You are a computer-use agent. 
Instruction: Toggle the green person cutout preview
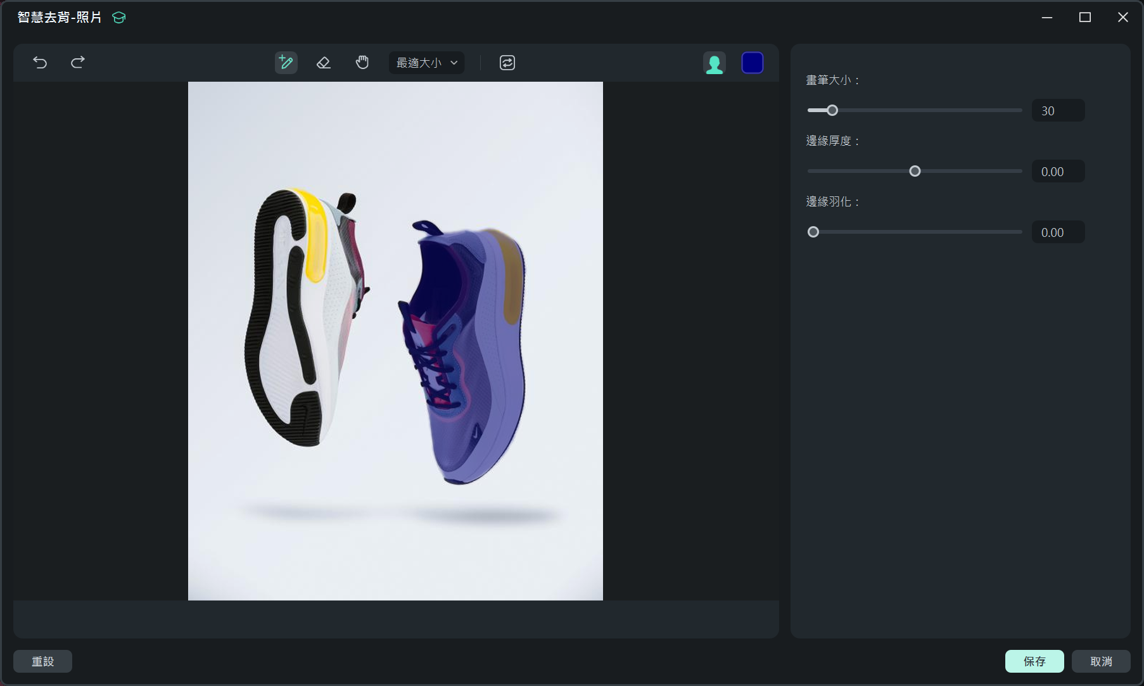715,63
